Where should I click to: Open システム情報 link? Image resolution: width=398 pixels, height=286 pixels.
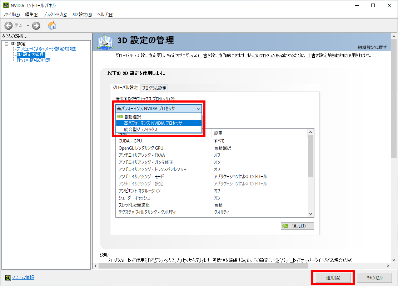pyautogui.click(x=23, y=277)
